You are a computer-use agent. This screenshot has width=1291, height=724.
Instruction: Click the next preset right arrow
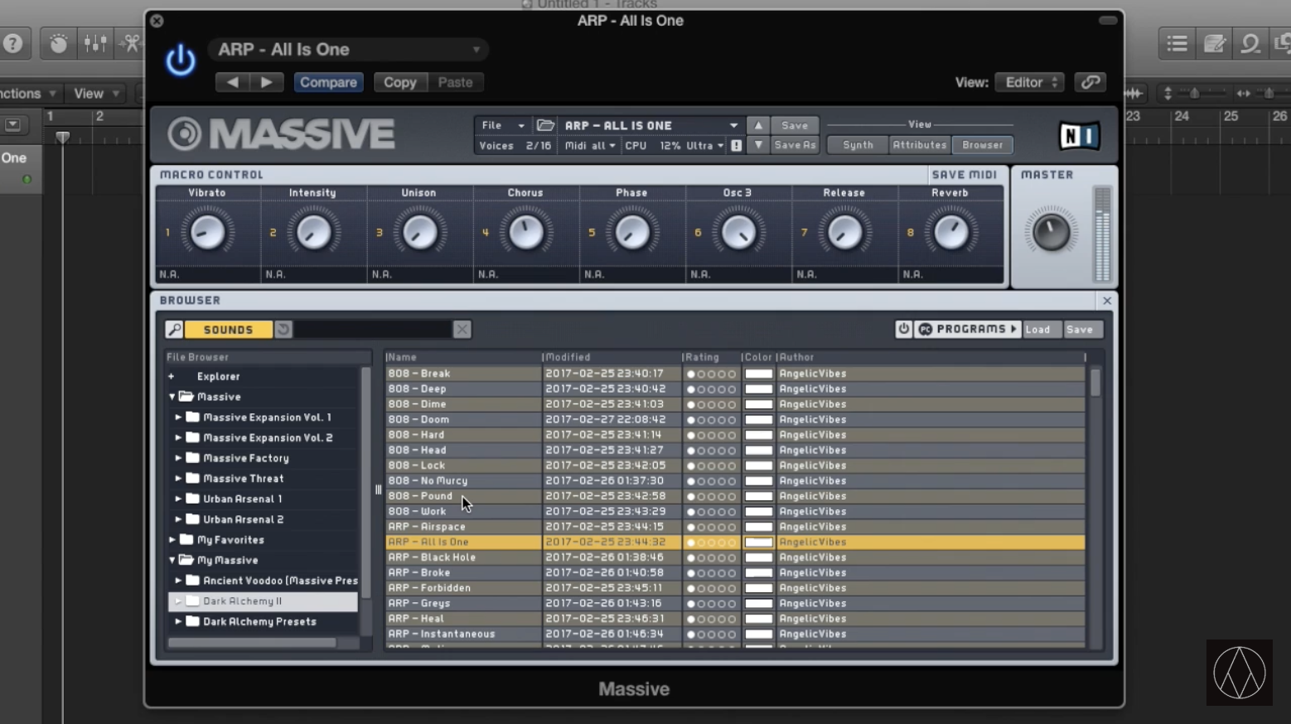click(x=266, y=82)
